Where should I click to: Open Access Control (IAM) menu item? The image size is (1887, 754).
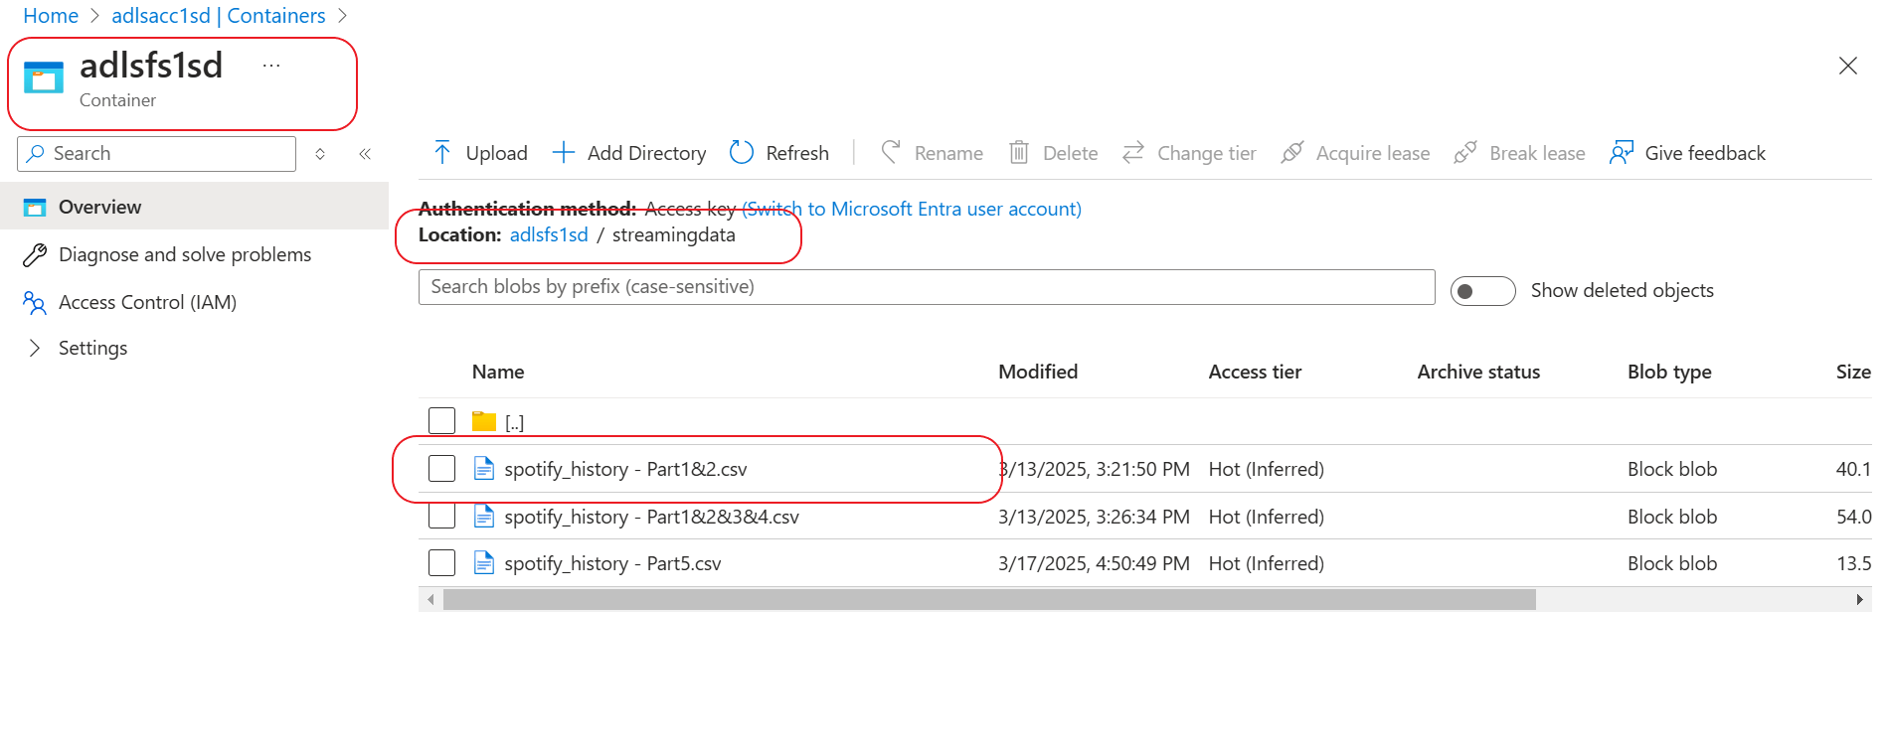pyautogui.click(x=147, y=303)
